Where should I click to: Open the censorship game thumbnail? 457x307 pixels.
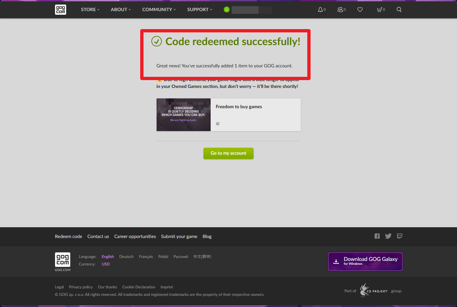[x=183, y=115]
